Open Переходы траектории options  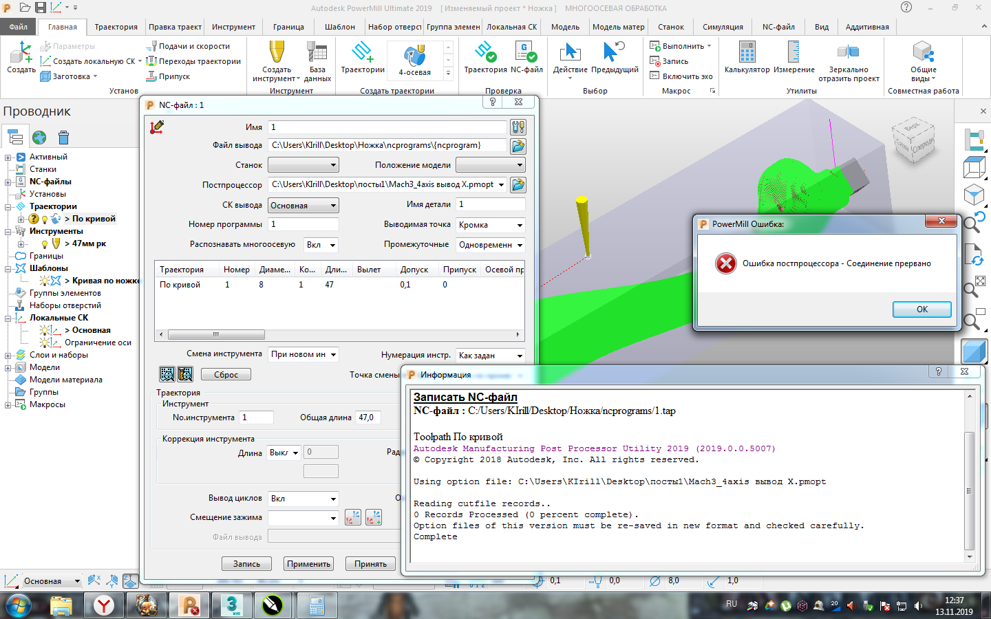click(193, 61)
